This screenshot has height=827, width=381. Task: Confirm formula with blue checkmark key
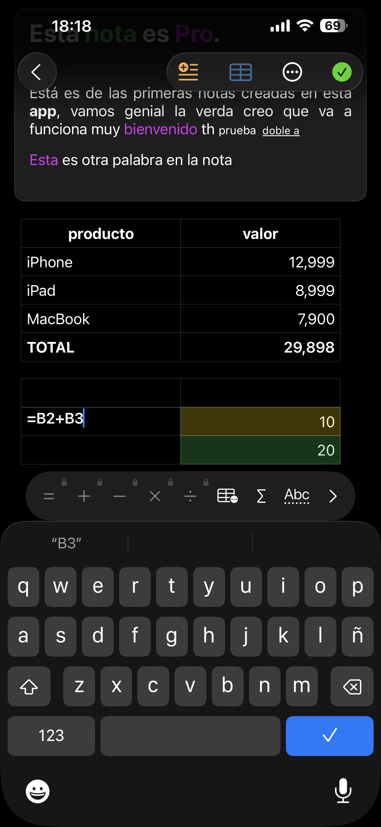(329, 736)
